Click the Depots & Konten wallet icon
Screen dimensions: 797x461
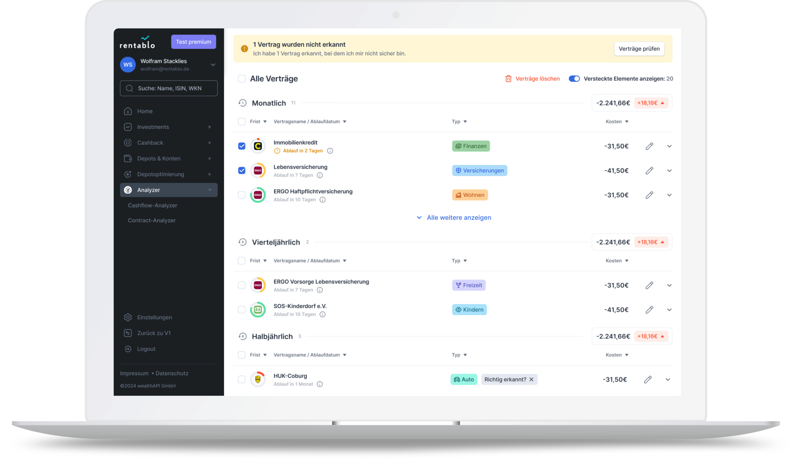point(128,159)
